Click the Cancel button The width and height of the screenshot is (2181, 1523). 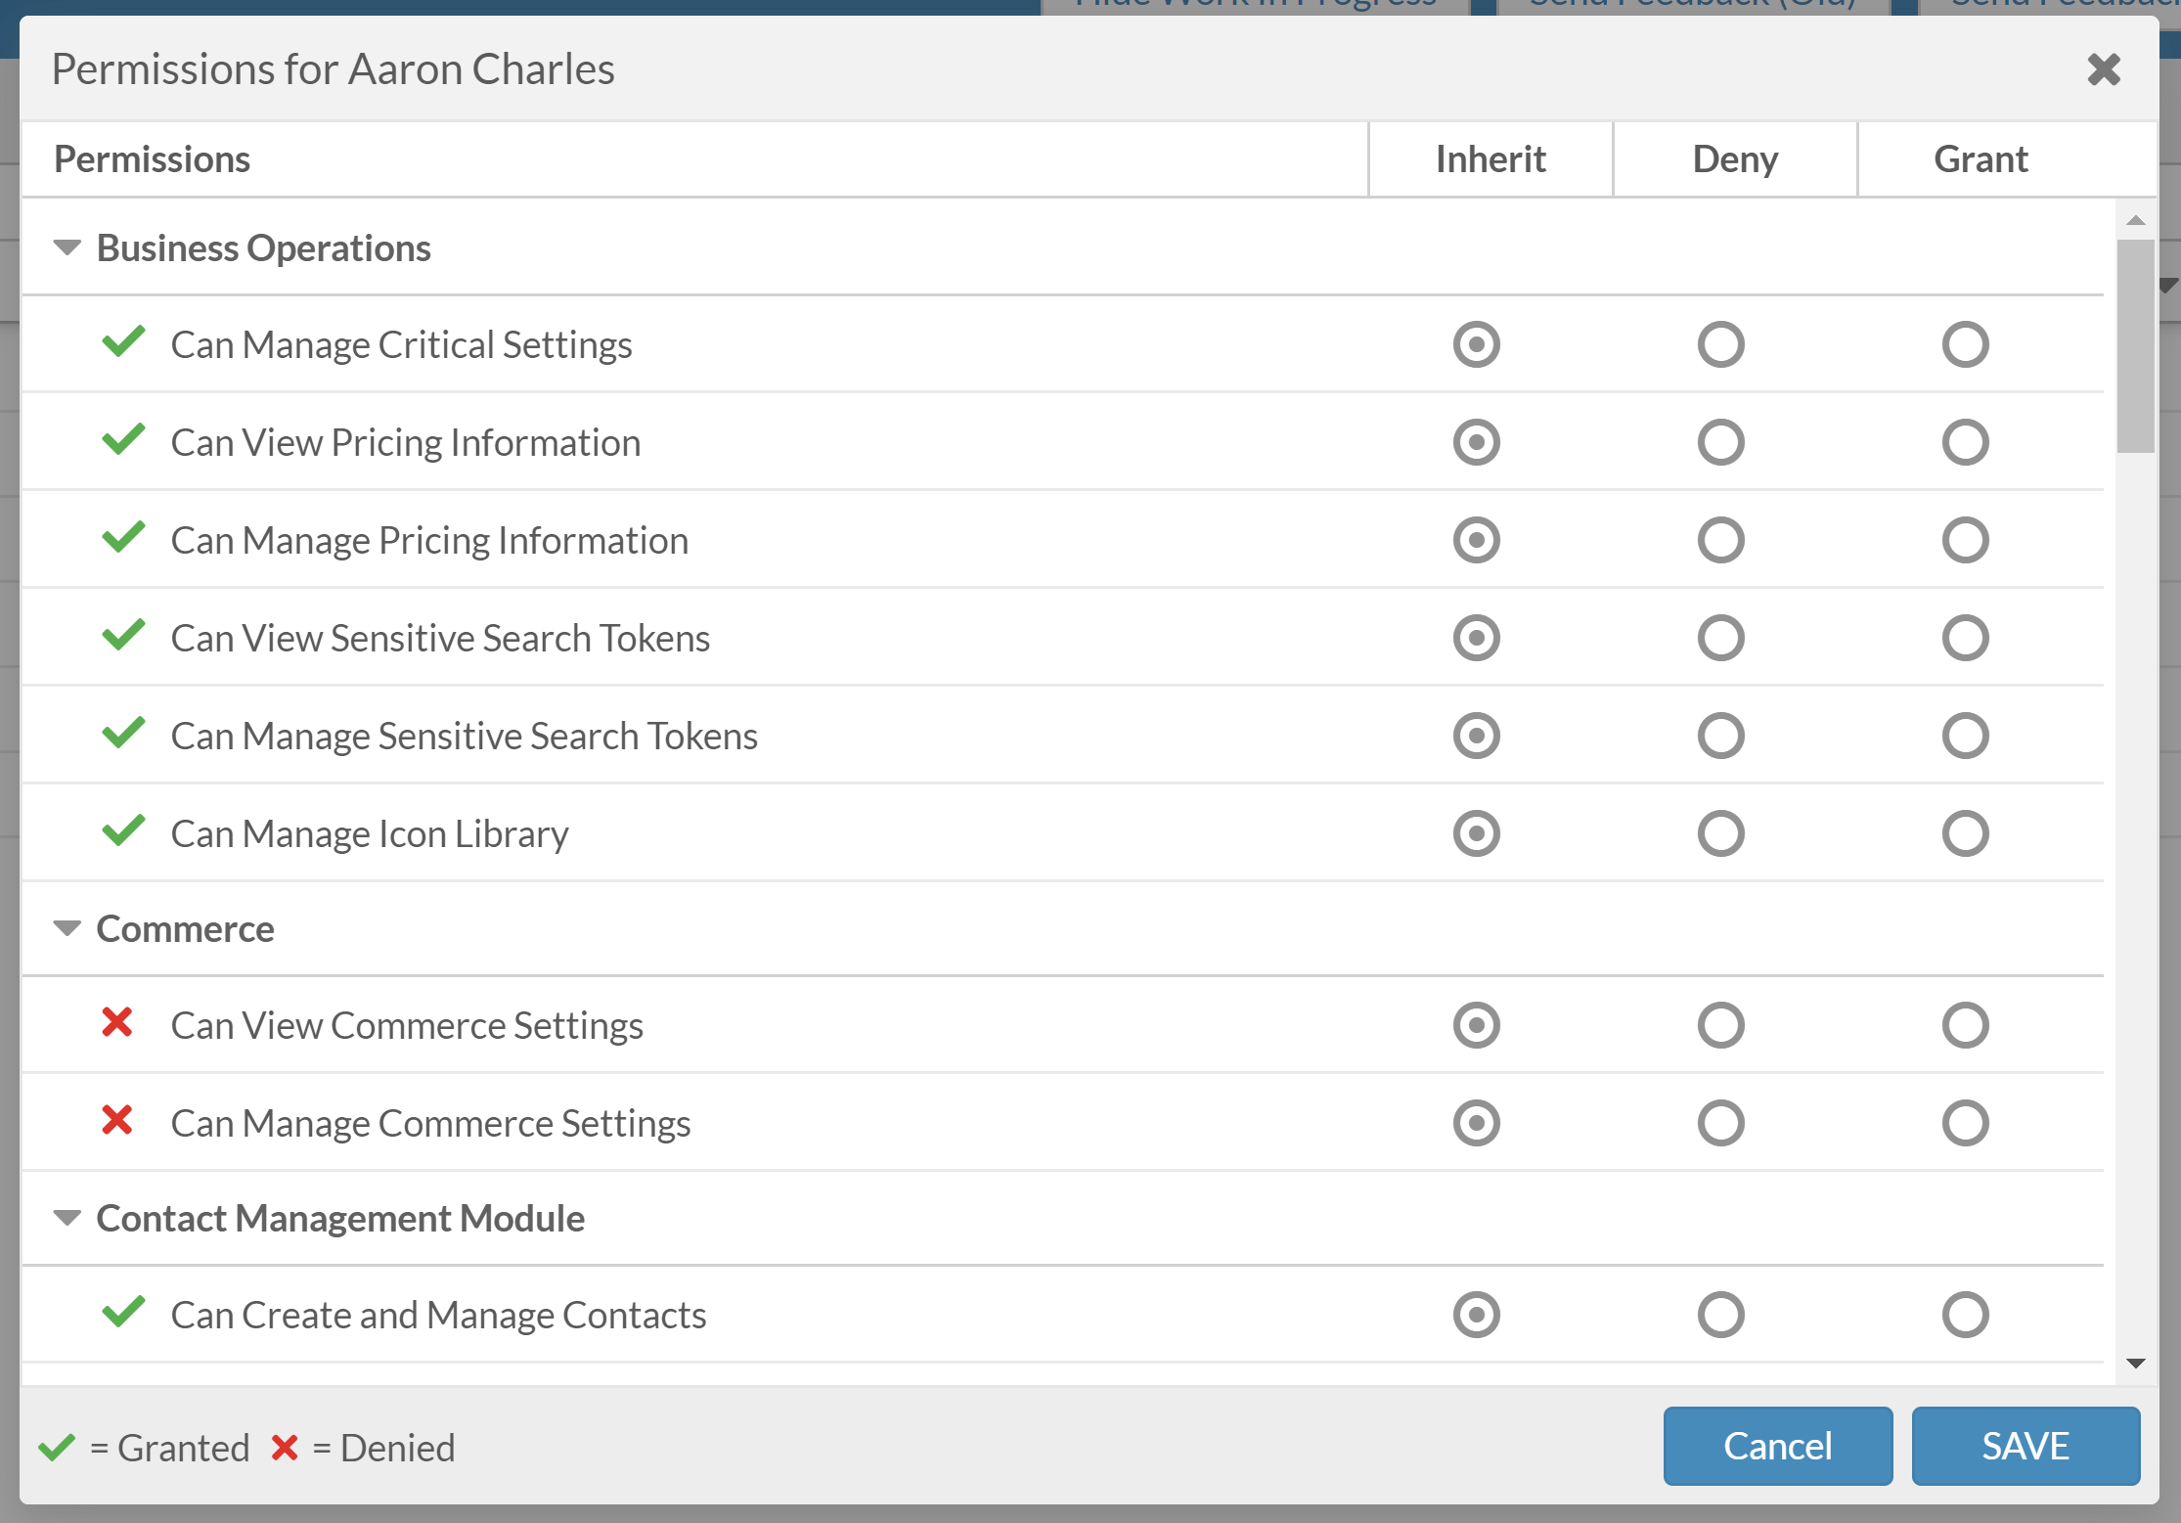click(x=1777, y=1446)
